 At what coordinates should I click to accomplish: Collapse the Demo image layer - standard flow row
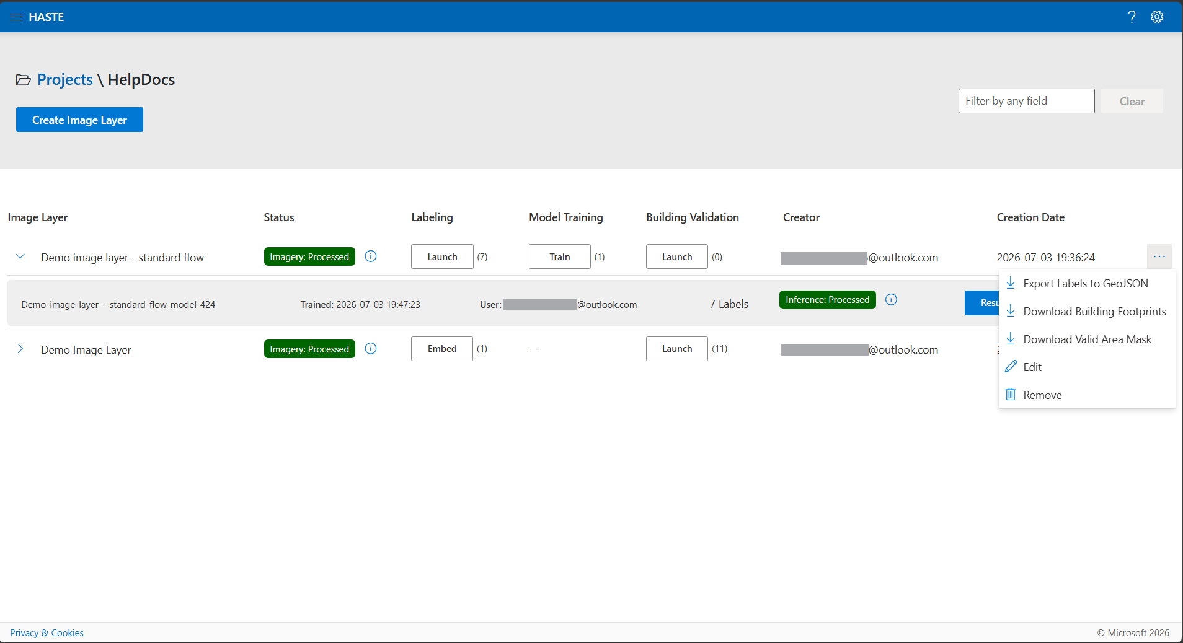coord(20,256)
